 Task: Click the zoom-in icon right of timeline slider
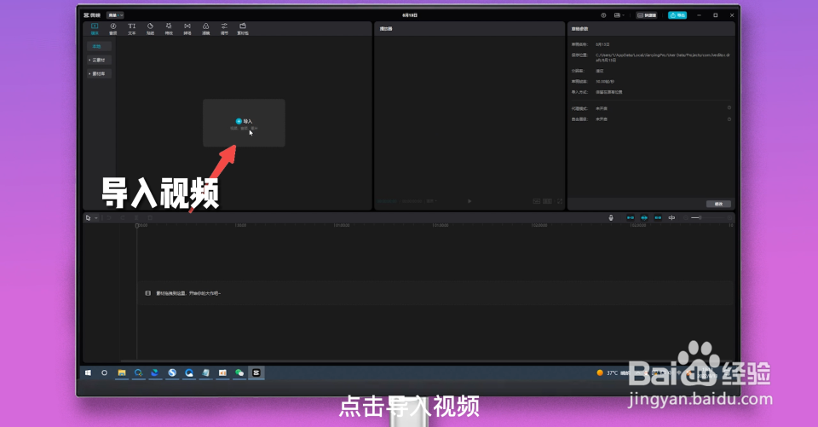point(729,217)
